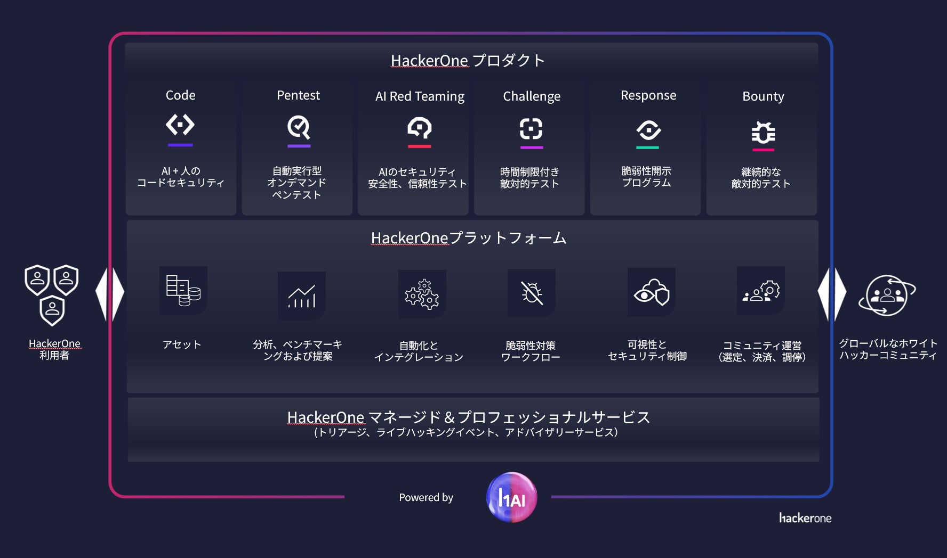Click the HackerOne利用者 shields icon
This screenshot has height=558, width=947.
click(x=52, y=295)
